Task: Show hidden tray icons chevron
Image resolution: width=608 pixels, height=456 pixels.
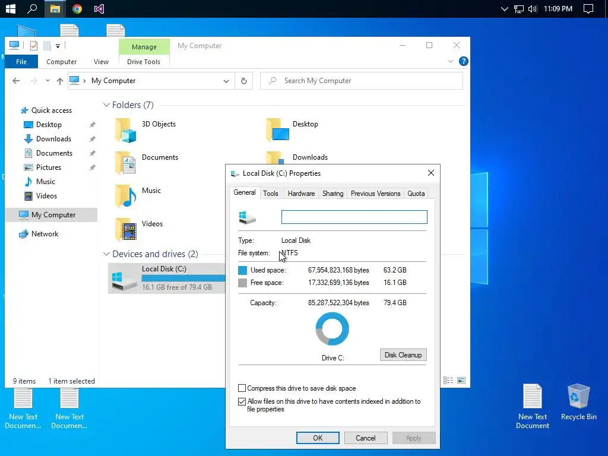Action: [x=504, y=8]
